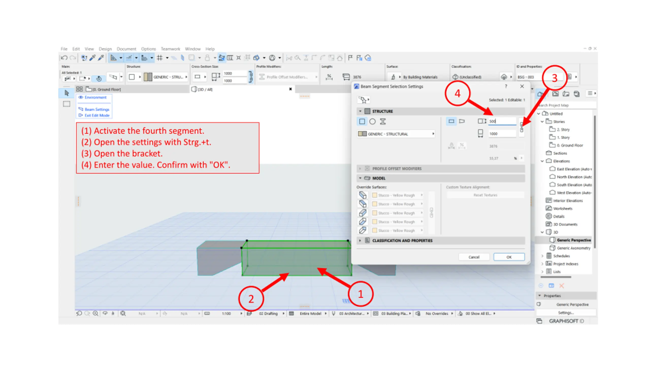Click the quick layers tab grid icon

click(x=79, y=89)
